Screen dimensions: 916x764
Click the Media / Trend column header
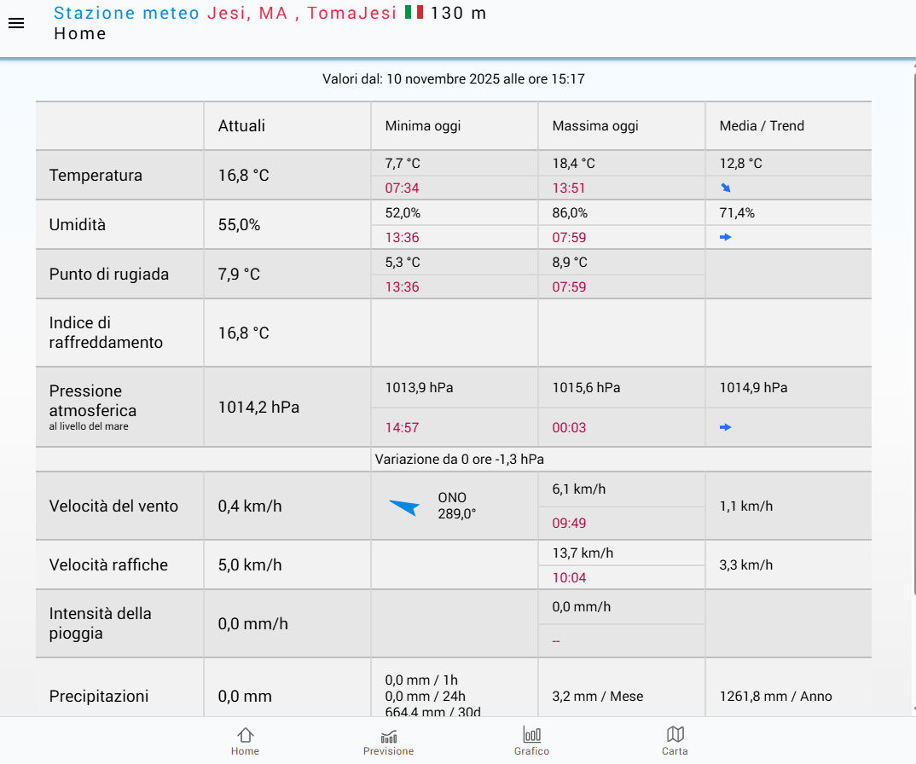point(762,126)
